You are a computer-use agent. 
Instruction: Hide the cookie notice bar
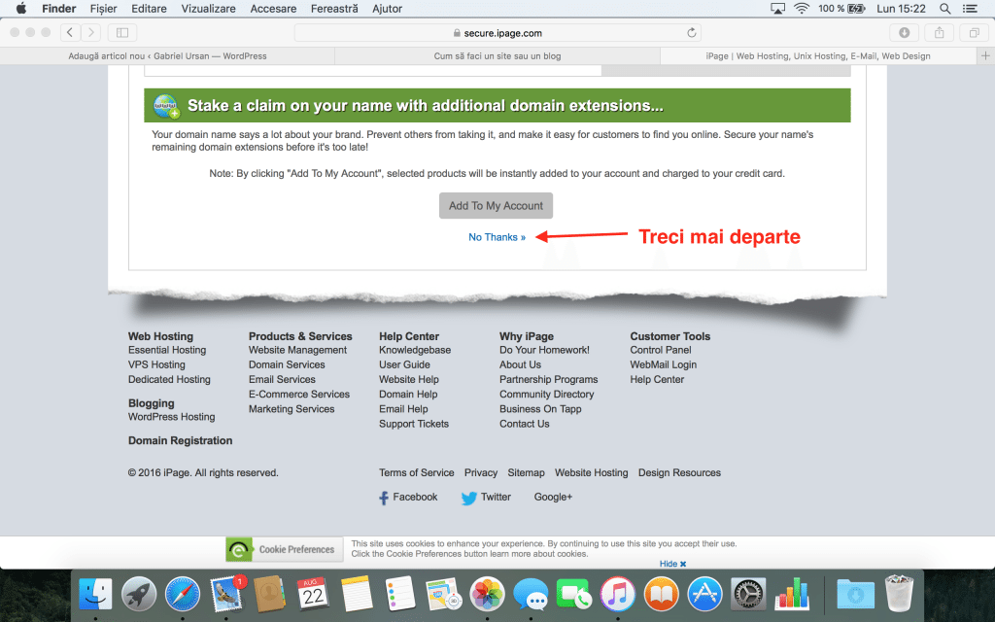coord(672,564)
